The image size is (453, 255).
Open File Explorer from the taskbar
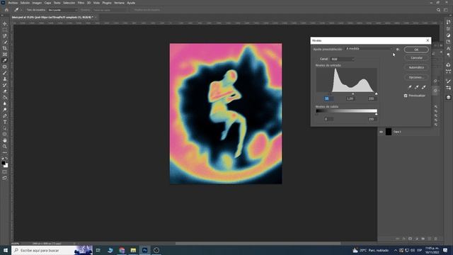pyautogui.click(x=133, y=250)
